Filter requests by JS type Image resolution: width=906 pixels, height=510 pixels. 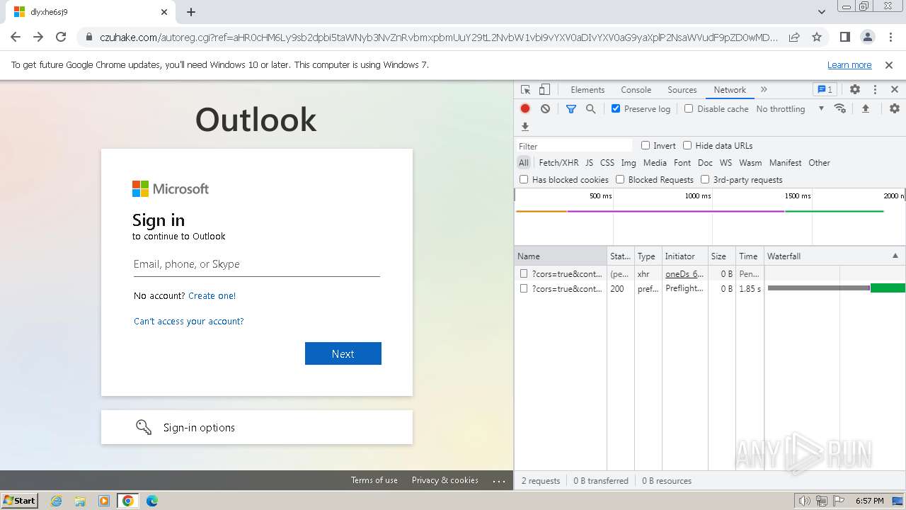click(589, 162)
